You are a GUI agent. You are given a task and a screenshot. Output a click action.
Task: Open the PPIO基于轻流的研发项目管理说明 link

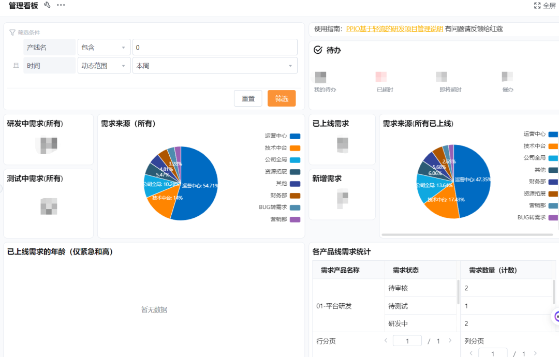(x=394, y=29)
